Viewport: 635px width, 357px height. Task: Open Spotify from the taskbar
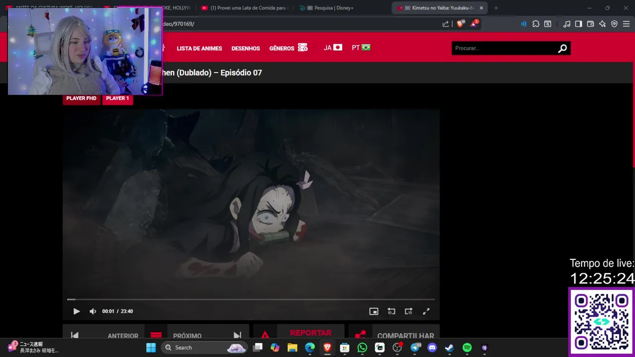(x=467, y=348)
